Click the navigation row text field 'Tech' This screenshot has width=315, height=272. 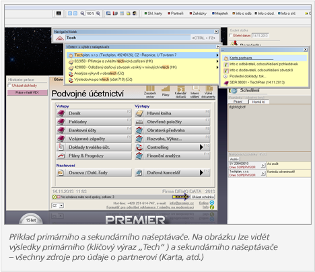(x=128, y=38)
